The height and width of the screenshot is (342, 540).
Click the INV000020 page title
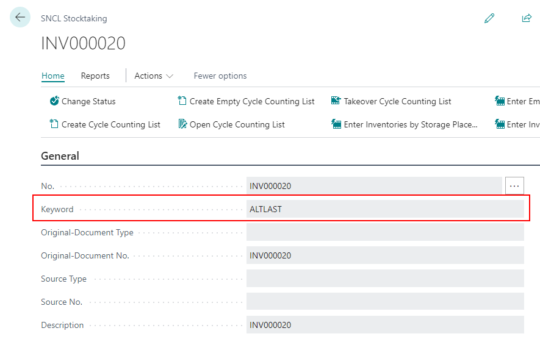click(x=84, y=43)
